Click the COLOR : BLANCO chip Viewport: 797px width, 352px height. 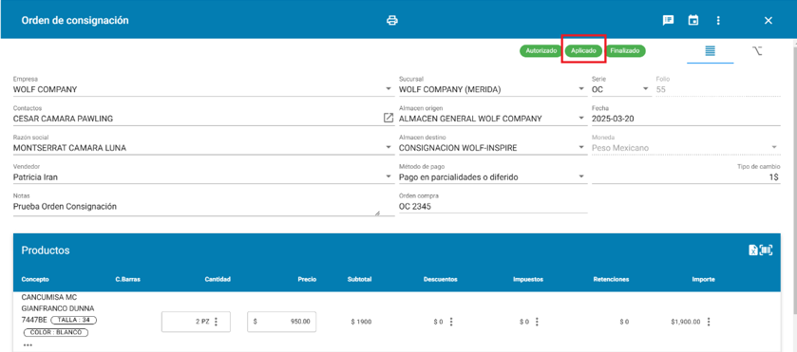coord(56,333)
